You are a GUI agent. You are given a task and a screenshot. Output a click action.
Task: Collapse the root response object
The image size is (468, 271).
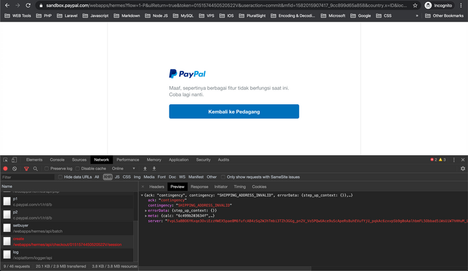coord(142,195)
